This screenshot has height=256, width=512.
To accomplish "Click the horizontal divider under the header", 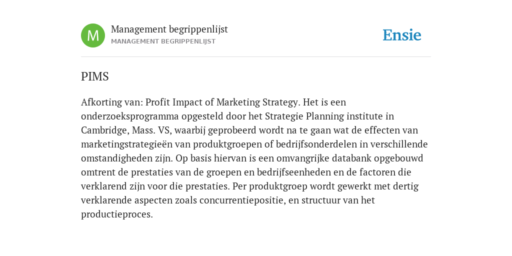I will (x=256, y=57).
